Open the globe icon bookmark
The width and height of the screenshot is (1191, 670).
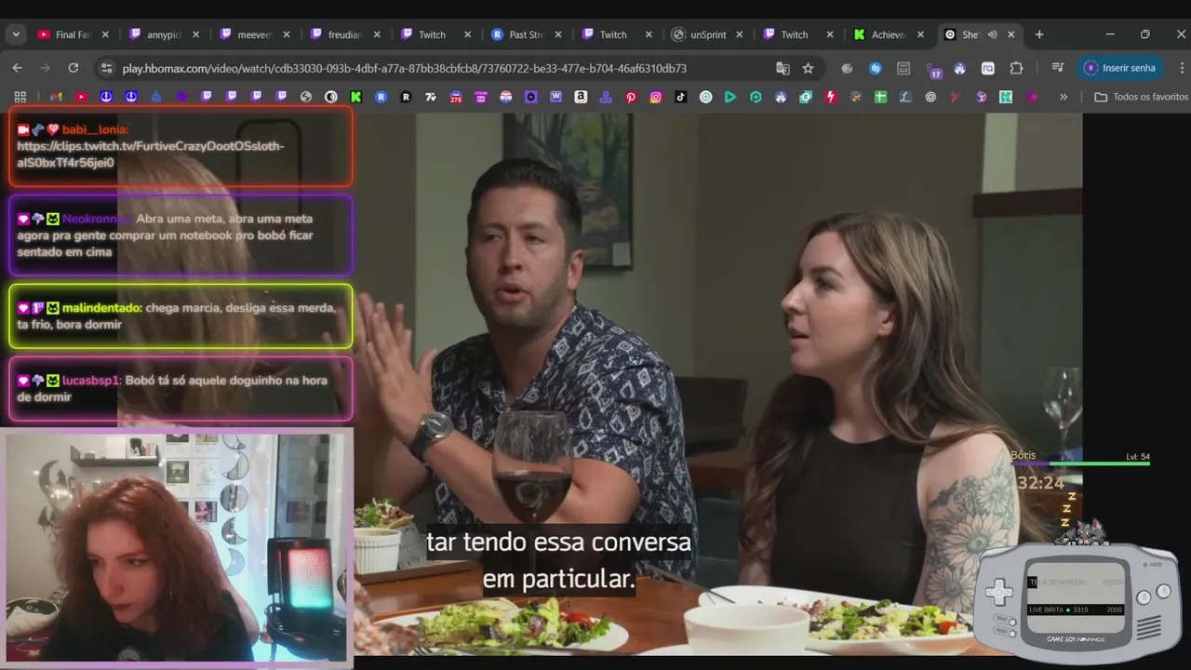click(x=305, y=97)
